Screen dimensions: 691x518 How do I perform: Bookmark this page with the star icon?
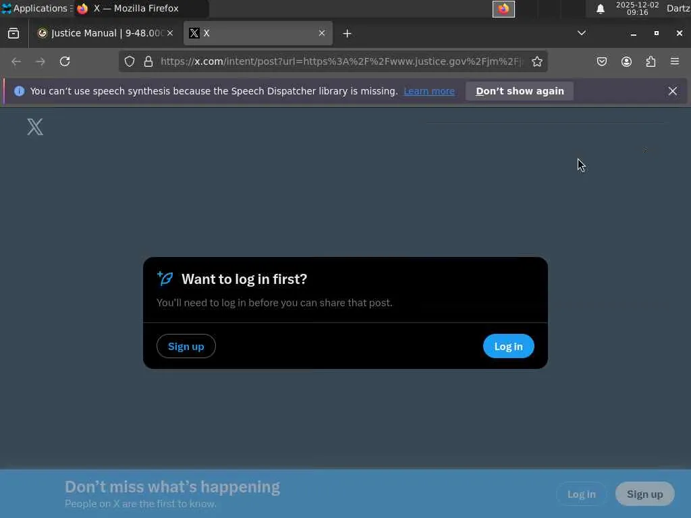pyautogui.click(x=536, y=61)
